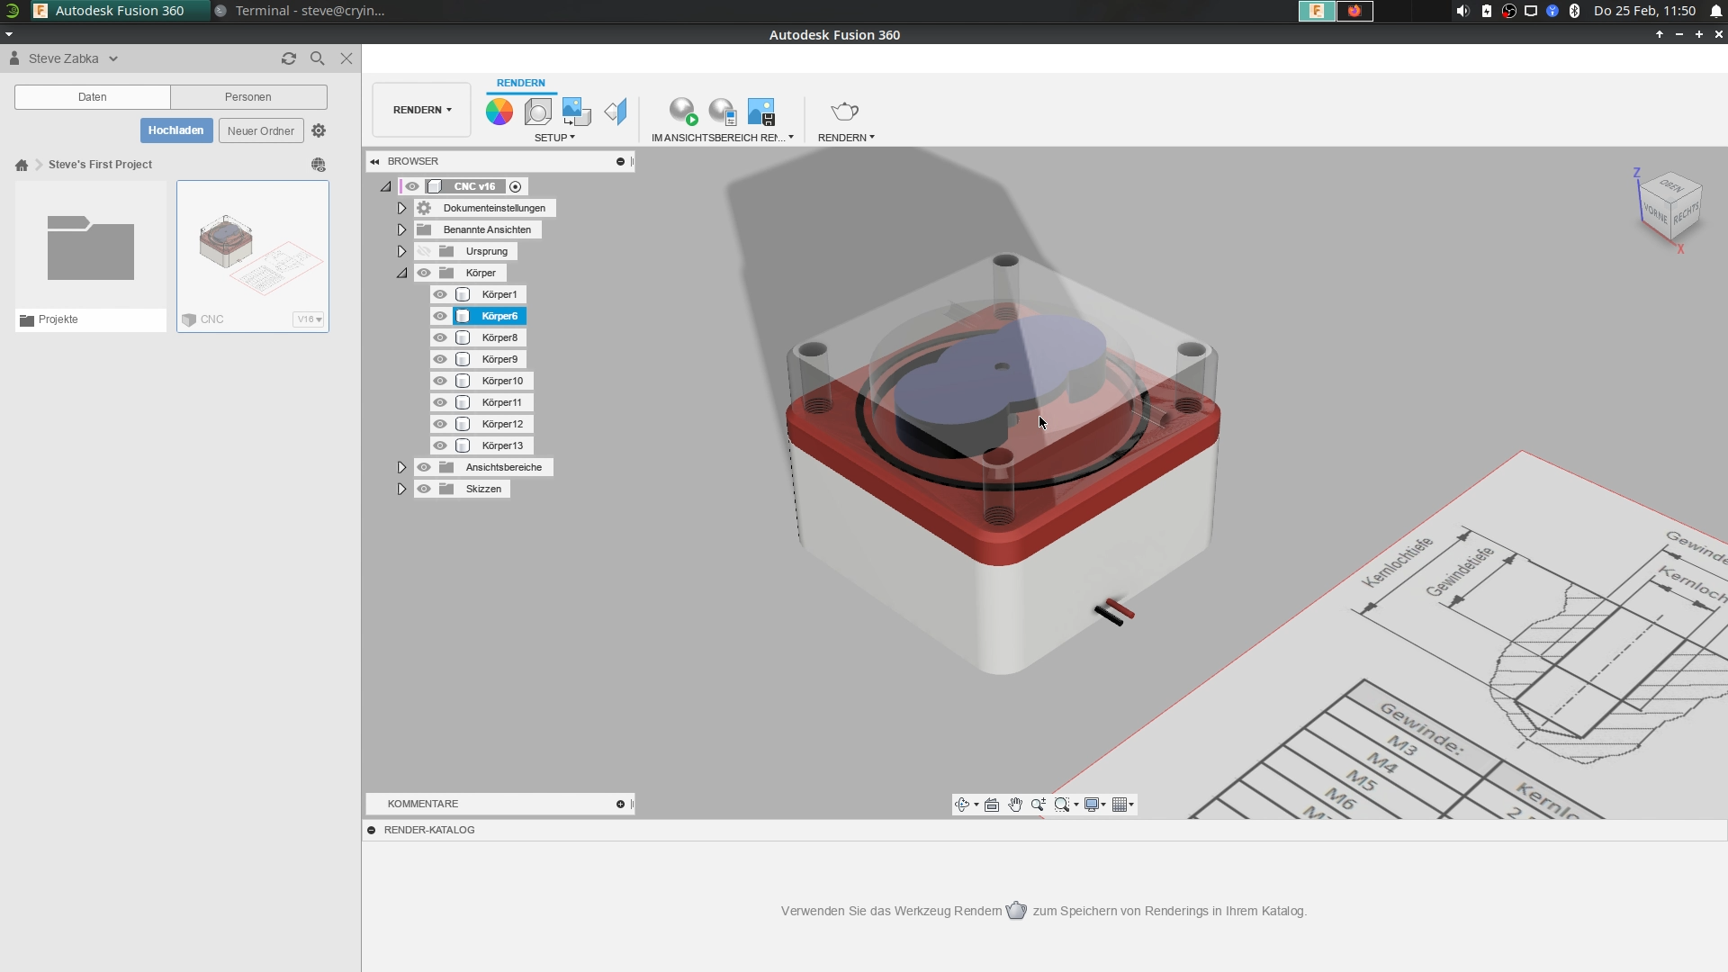Open Texture Map Controls icon

click(616, 112)
